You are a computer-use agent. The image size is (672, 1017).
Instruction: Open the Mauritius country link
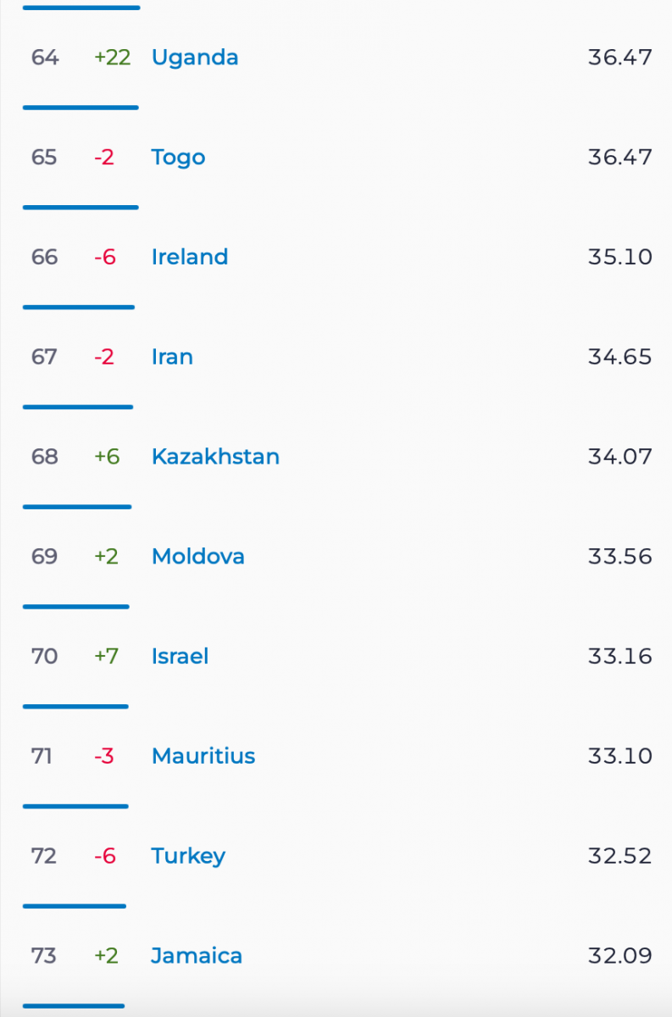pyautogui.click(x=203, y=756)
